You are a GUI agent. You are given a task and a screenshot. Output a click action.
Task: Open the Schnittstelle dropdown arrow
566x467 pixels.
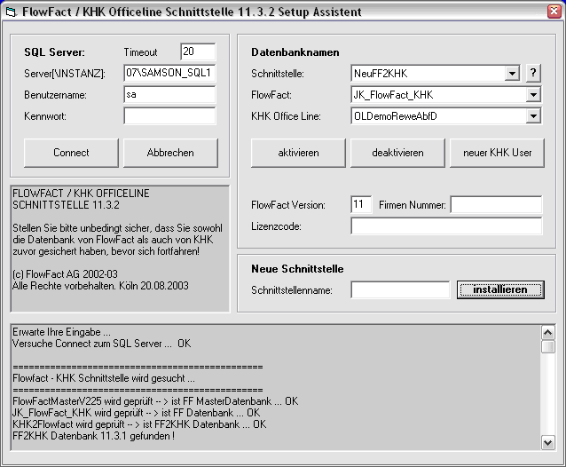tap(512, 74)
